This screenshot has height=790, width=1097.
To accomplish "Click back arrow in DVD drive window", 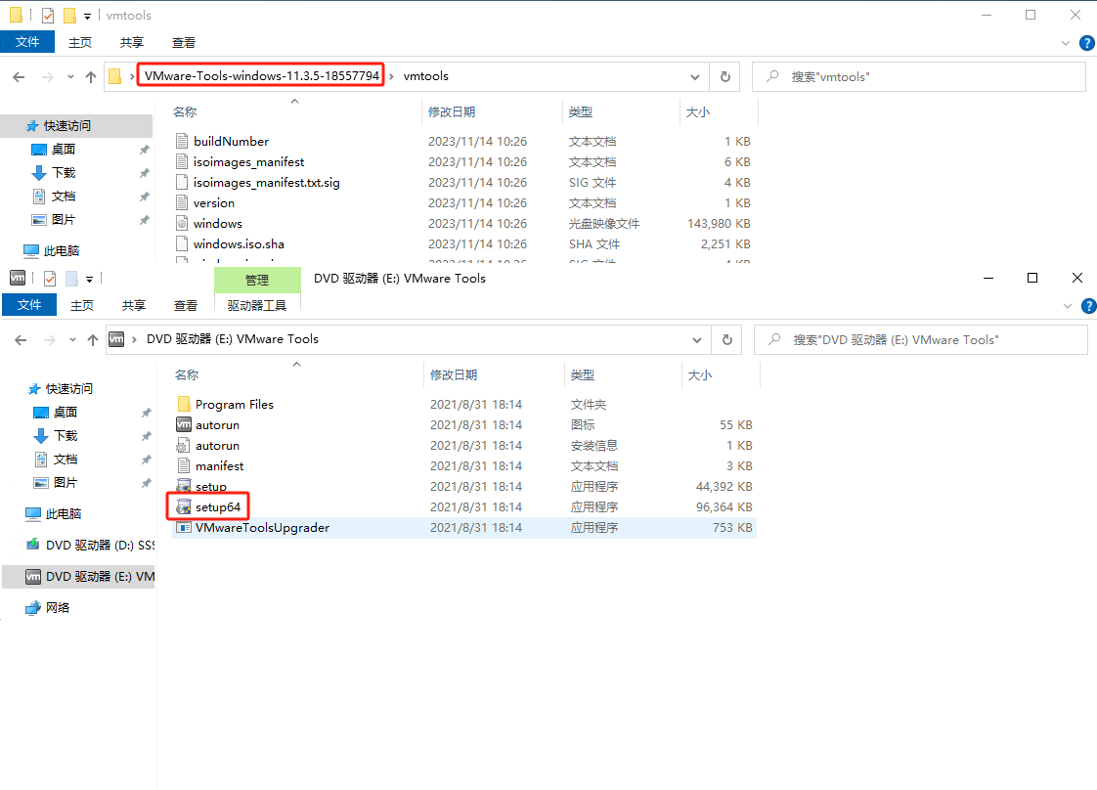I will pos(21,340).
